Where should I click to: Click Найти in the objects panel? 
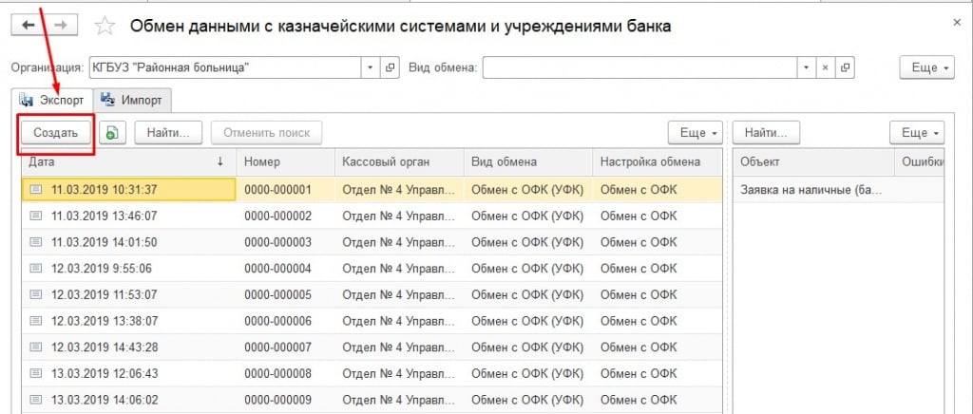tap(767, 133)
